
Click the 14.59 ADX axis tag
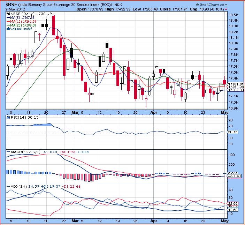(232, 210)
